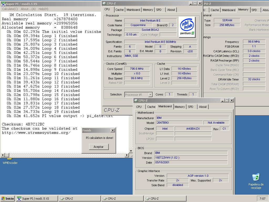Screen dimensions: 269x202
Task: Open the Papelera de reciclaje desktop icon
Action: [256, 181]
